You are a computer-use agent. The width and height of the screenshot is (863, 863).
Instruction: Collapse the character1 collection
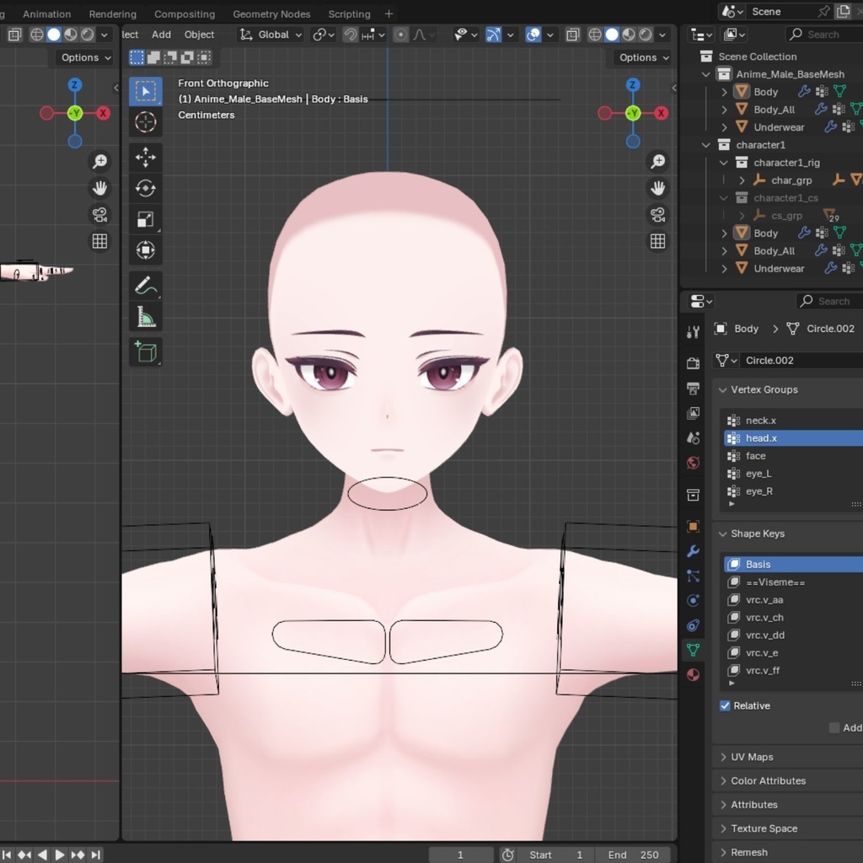(705, 145)
